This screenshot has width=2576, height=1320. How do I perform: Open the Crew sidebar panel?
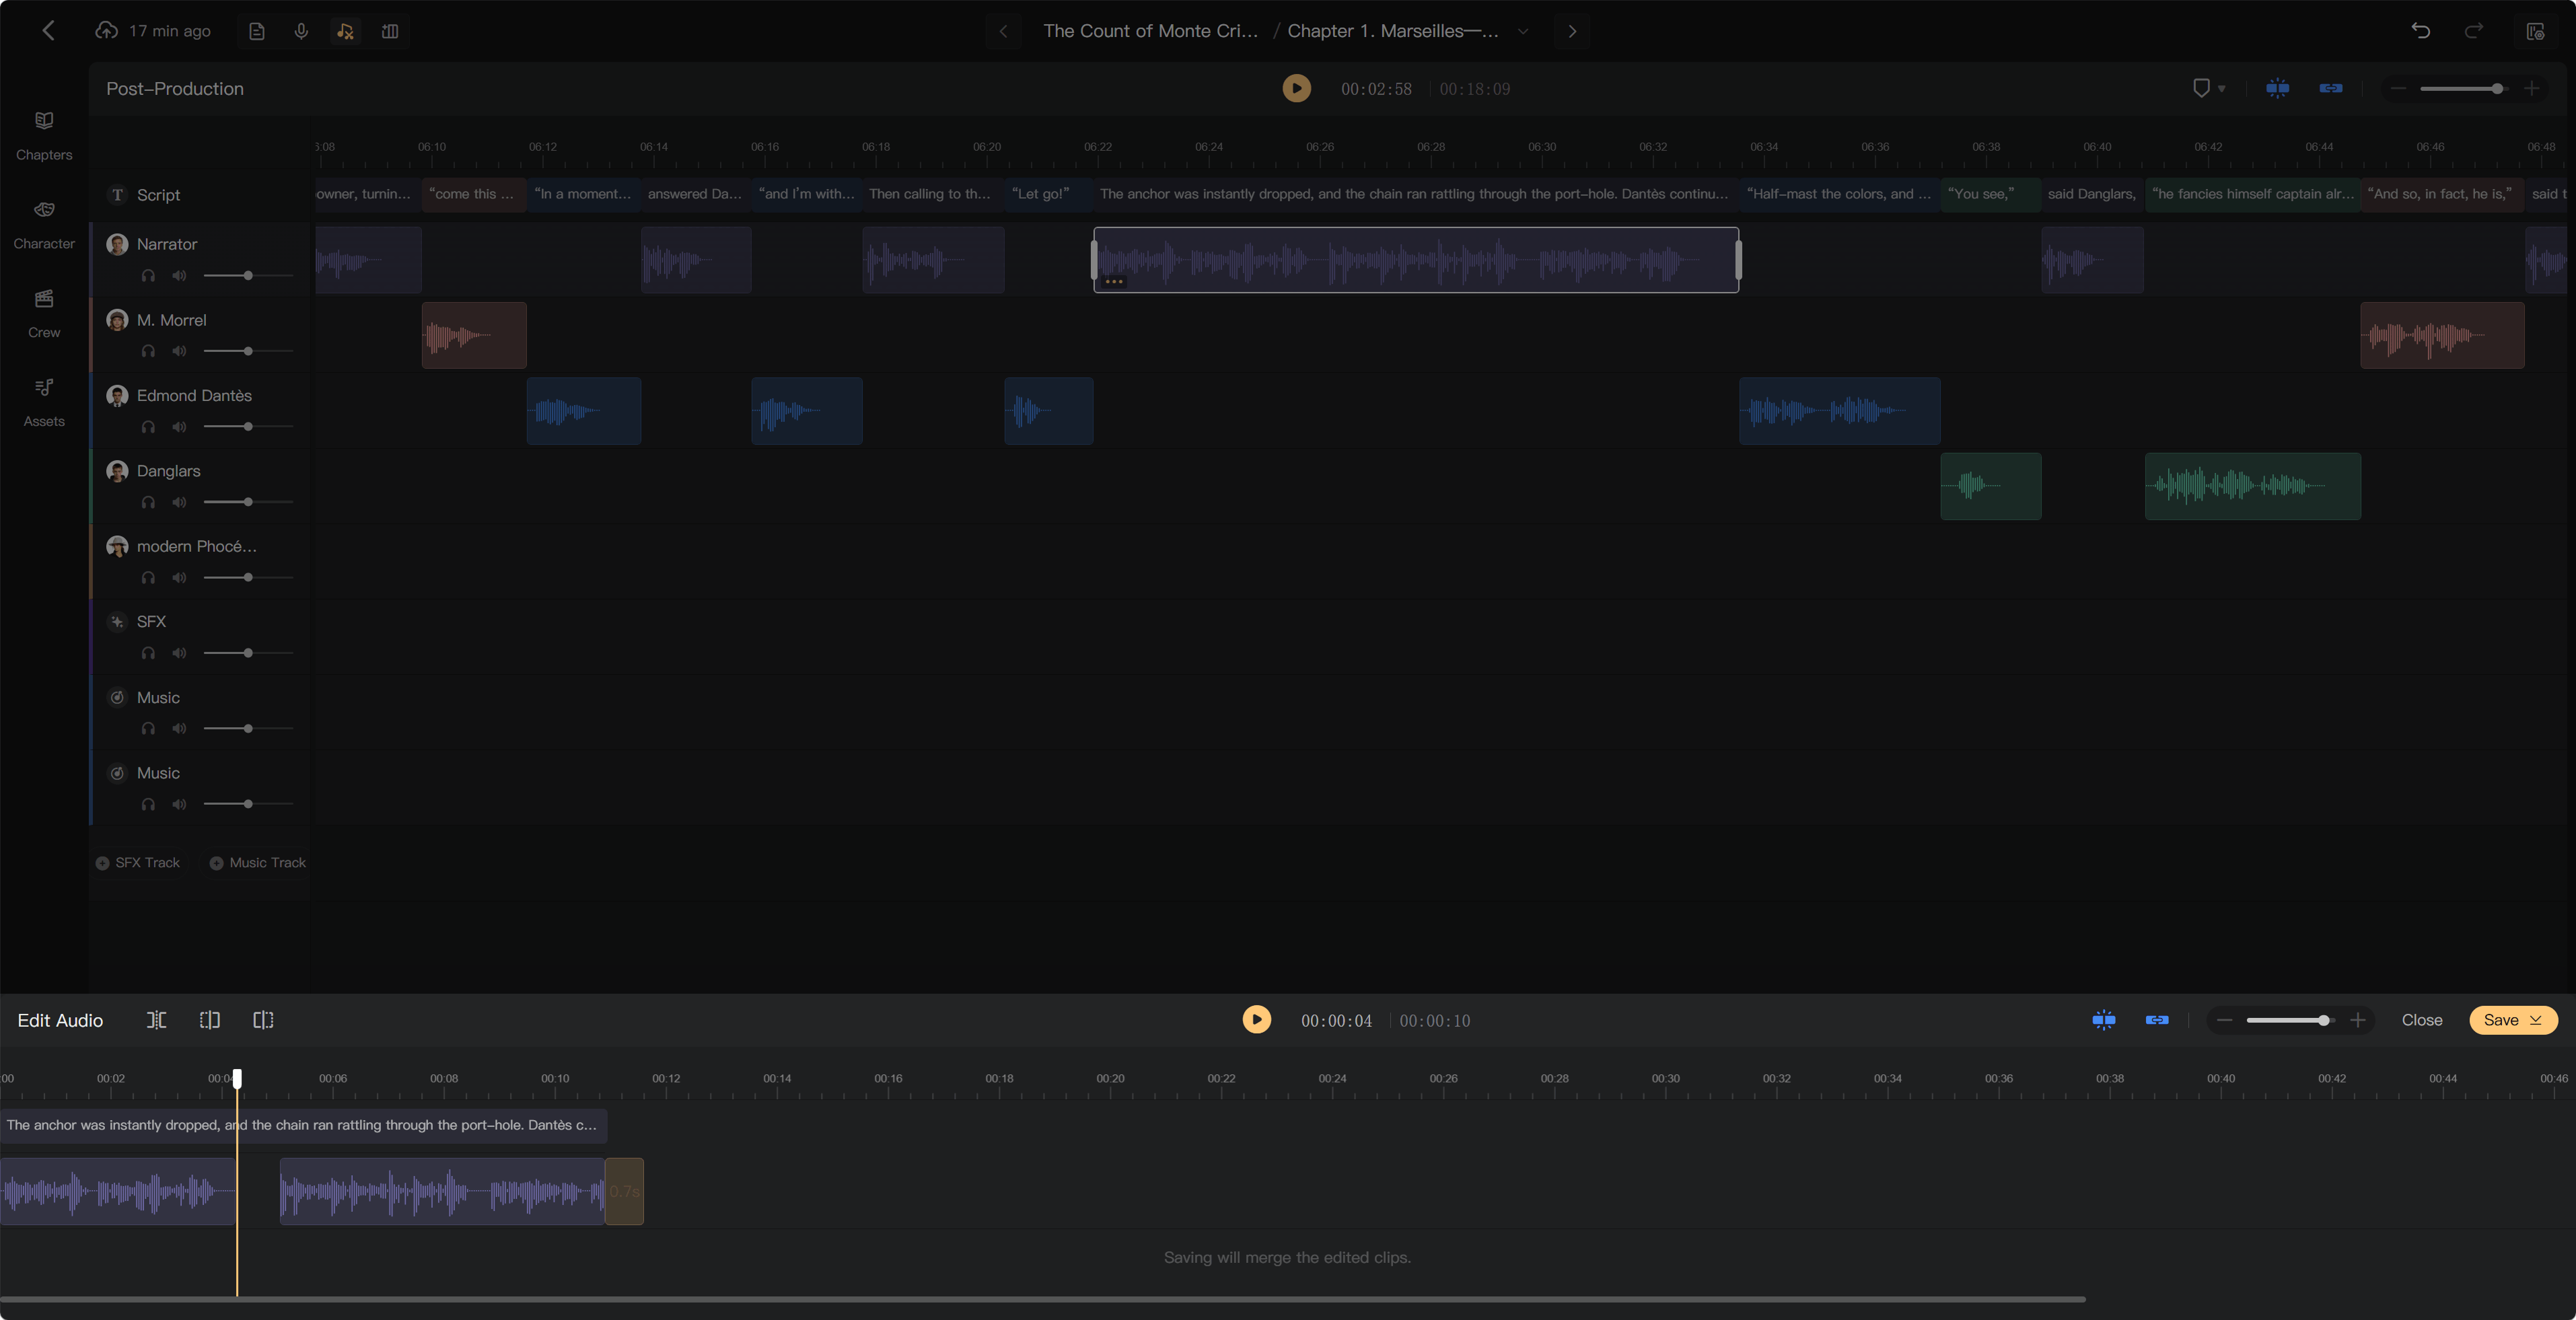pyautogui.click(x=44, y=313)
